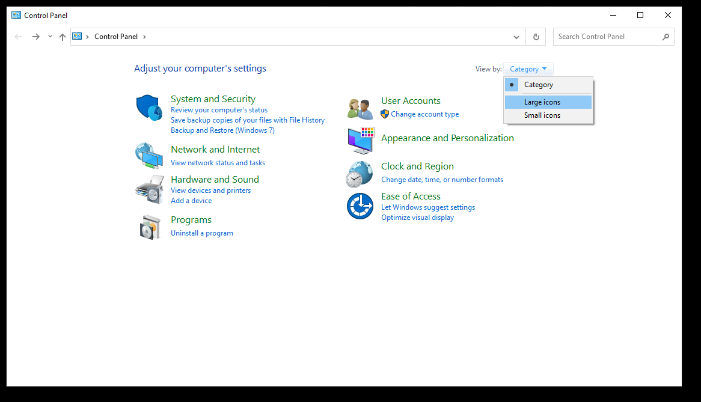This screenshot has height=402, width=701.
Task: Open the Ease of Access icon
Action: coord(360,206)
